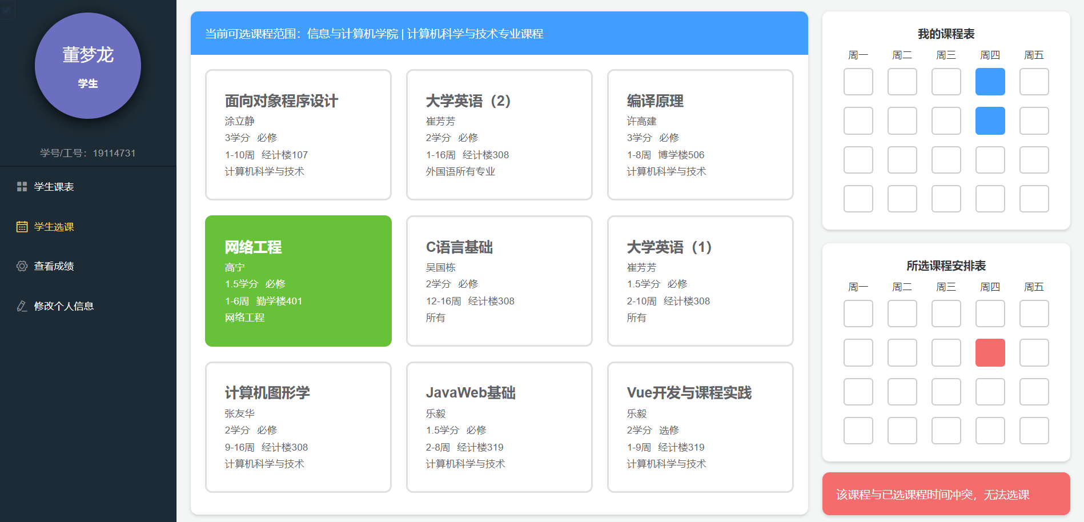This screenshot has width=1084, height=522.
Task: Click teacher name 许高建
Action: pyautogui.click(x=642, y=121)
